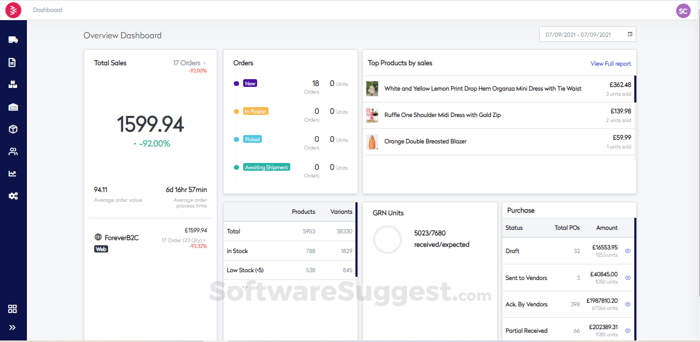Select the Products package icon in sidebar

pos(13,128)
